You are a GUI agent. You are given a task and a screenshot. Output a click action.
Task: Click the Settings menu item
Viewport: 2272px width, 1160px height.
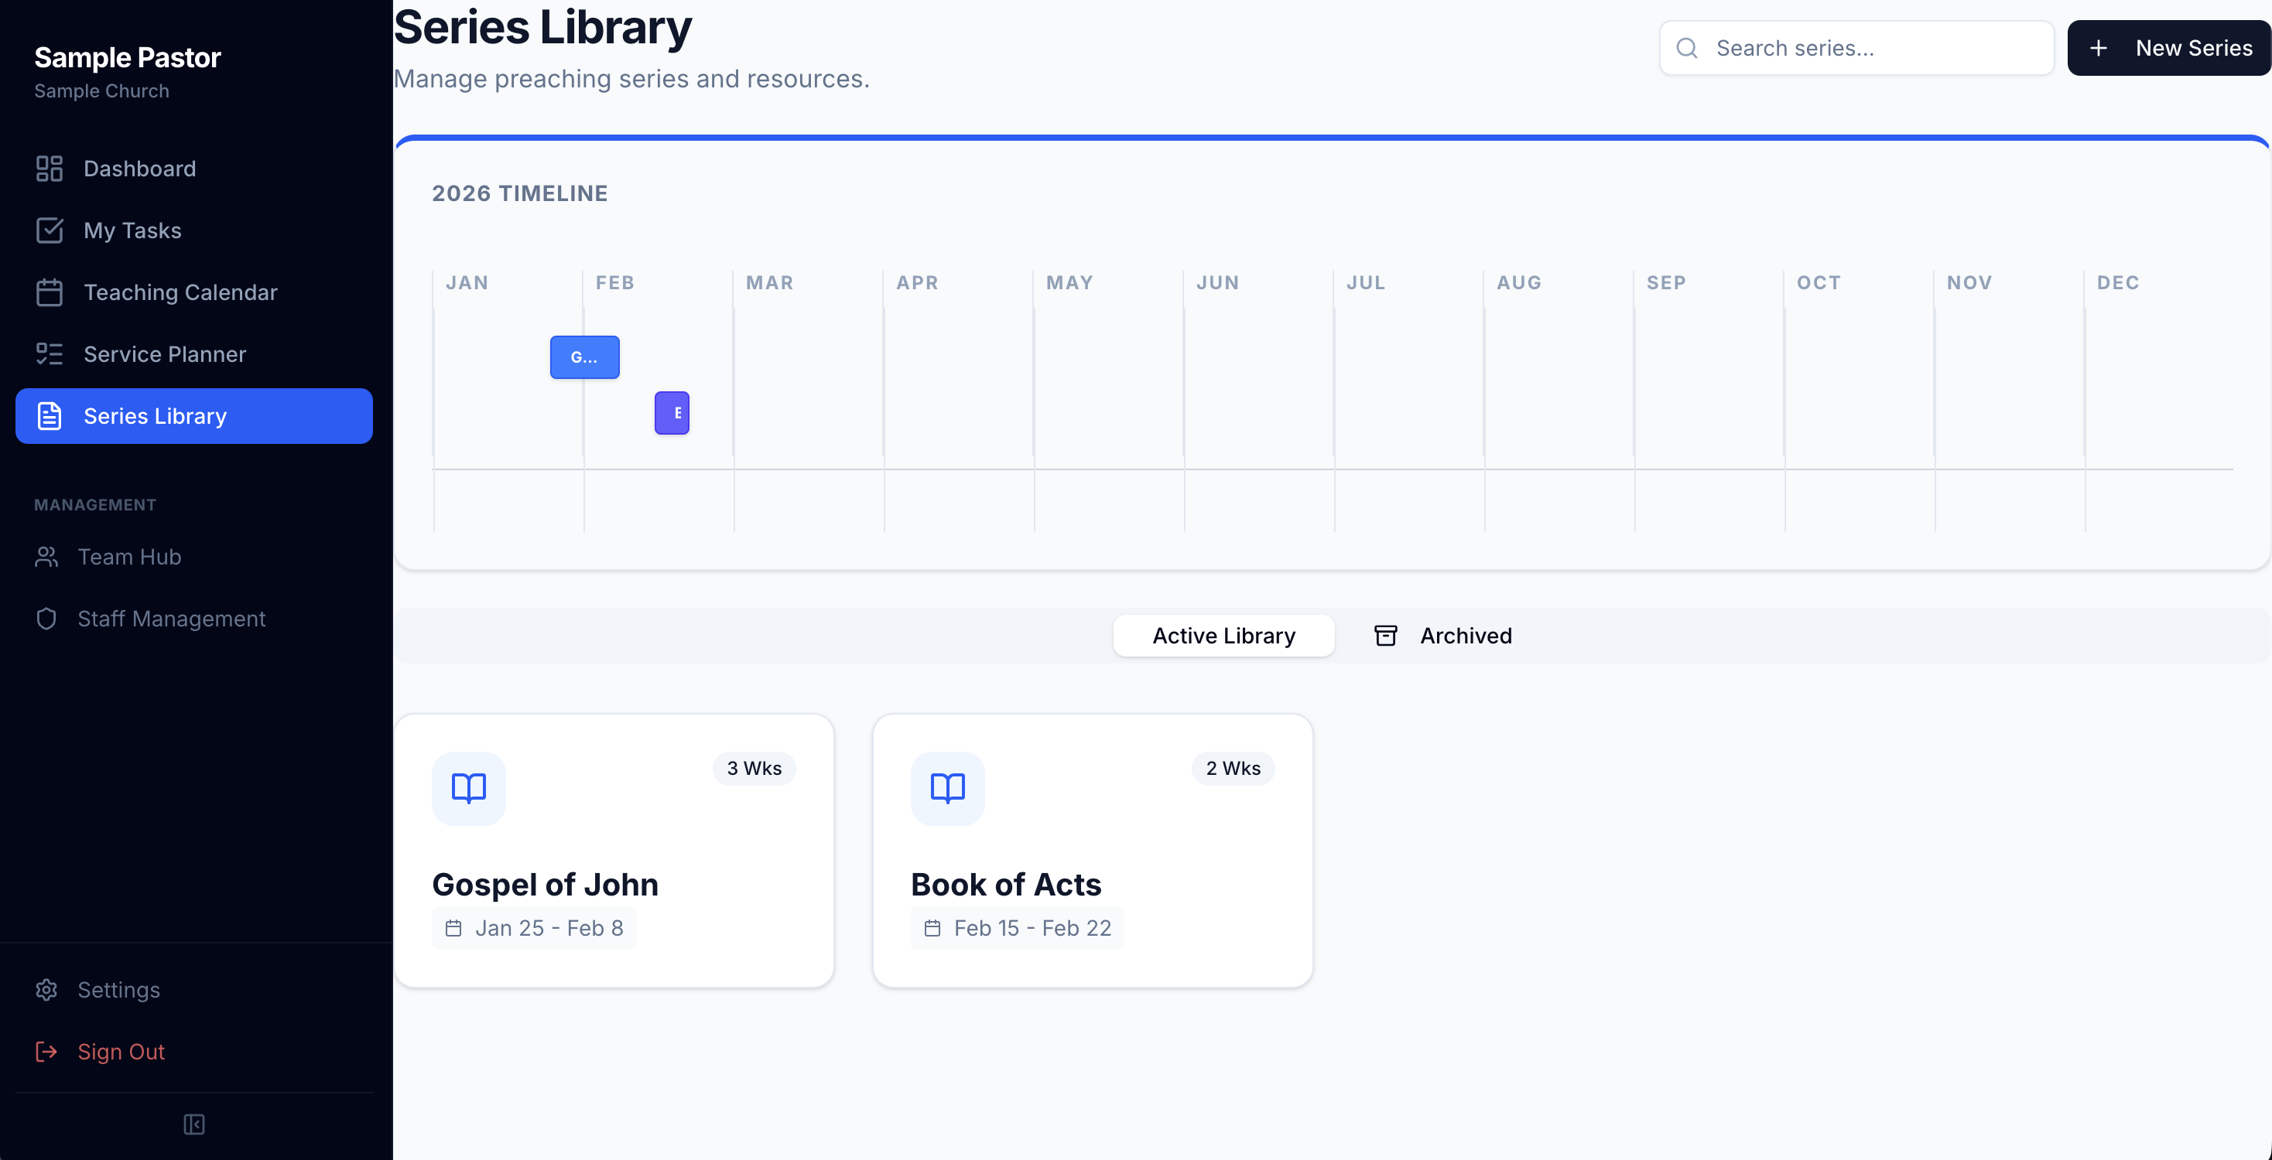pos(119,989)
